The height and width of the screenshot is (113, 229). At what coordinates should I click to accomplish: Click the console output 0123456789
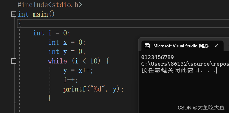point(158,57)
